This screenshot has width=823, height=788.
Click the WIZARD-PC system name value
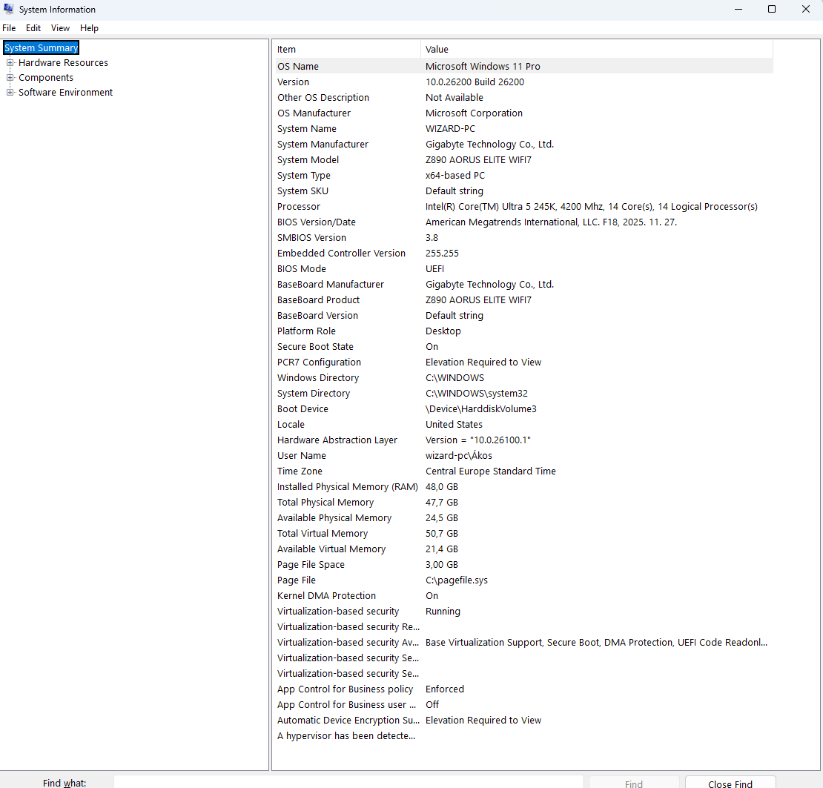(450, 128)
